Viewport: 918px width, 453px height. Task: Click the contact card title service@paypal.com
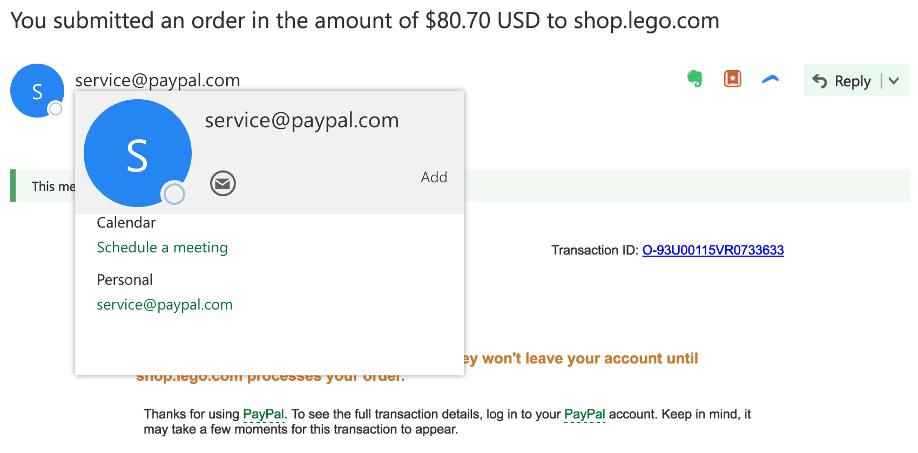(x=302, y=120)
